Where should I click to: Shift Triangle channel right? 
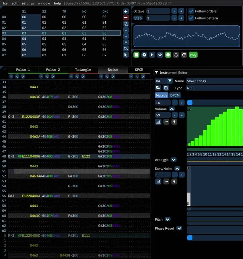[x=83, y=77]
